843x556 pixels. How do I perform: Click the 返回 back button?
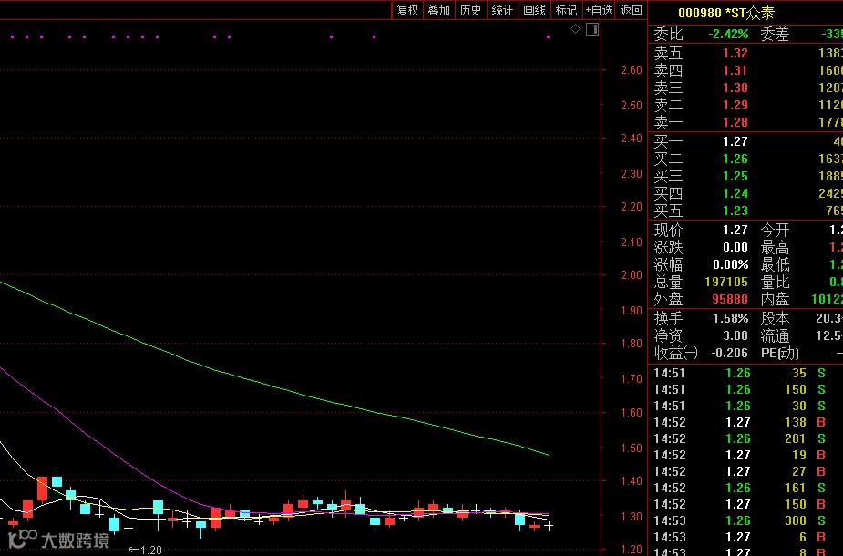point(632,10)
